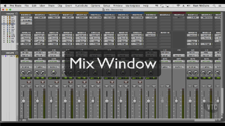Open the Apple menu

(5, 6)
